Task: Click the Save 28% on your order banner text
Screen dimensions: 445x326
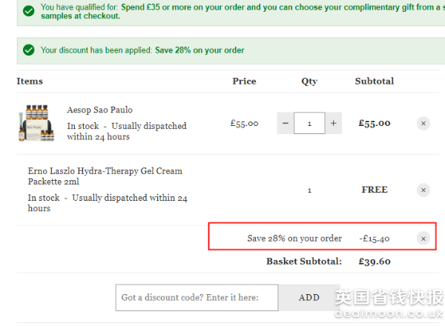Action: [200, 50]
